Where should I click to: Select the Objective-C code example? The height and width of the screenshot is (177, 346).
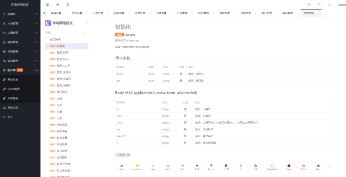(x=272, y=167)
